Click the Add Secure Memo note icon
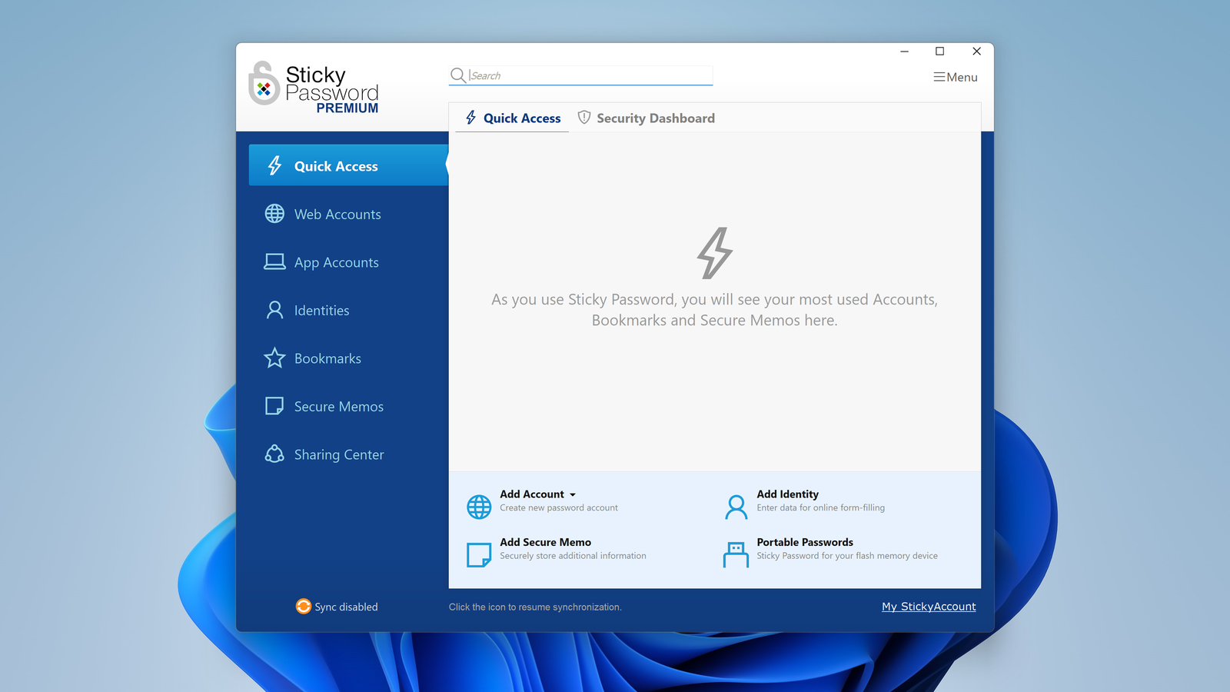This screenshot has width=1230, height=692. (x=479, y=554)
